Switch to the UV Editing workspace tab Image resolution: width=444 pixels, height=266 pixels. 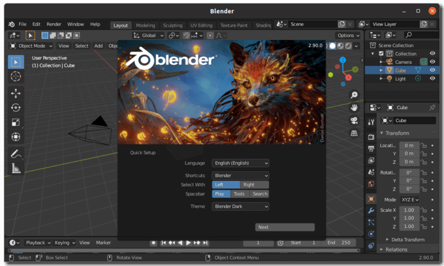[201, 25]
